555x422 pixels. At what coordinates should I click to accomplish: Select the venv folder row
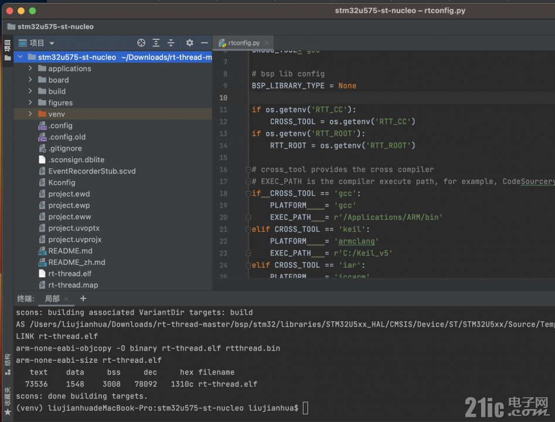pyautogui.click(x=113, y=114)
